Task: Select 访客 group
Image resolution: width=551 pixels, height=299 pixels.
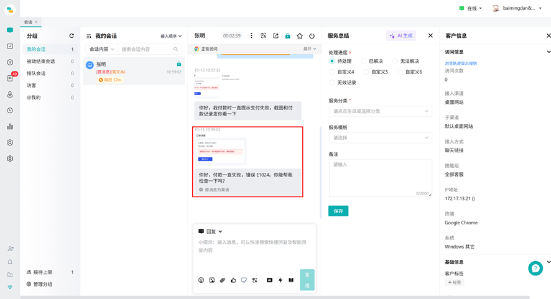Action: click(x=50, y=85)
